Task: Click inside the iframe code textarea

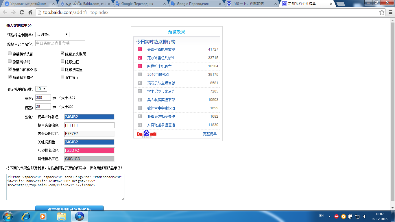Action: 66,187
